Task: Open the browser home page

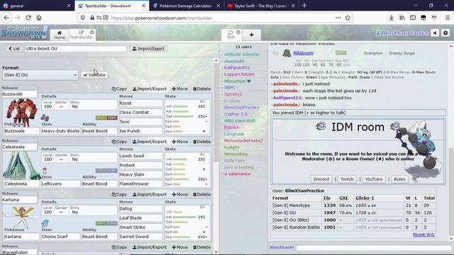Action: [x=39, y=18]
